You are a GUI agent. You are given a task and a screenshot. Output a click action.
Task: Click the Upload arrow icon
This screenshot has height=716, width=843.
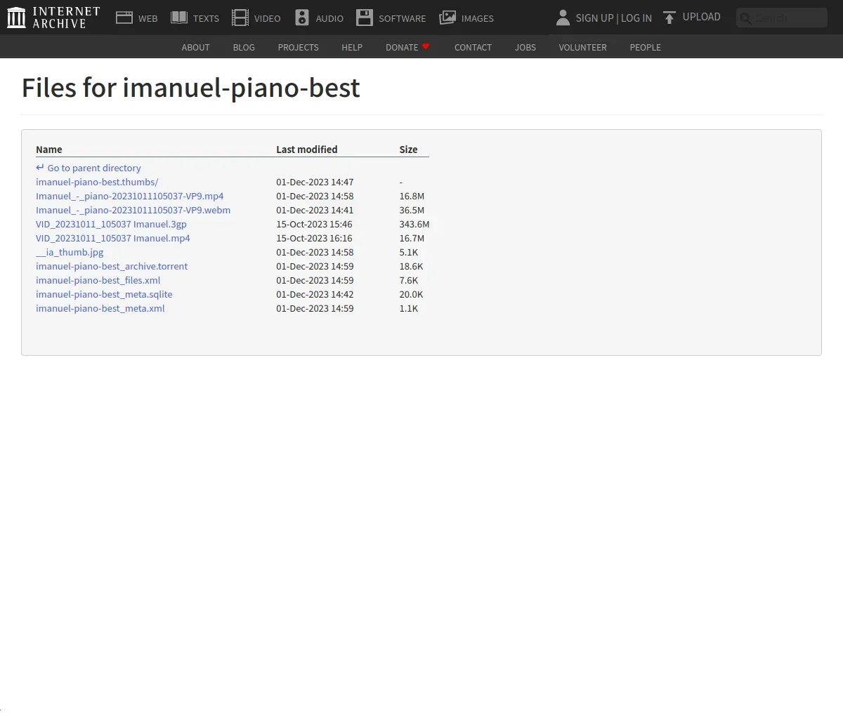coord(669,18)
